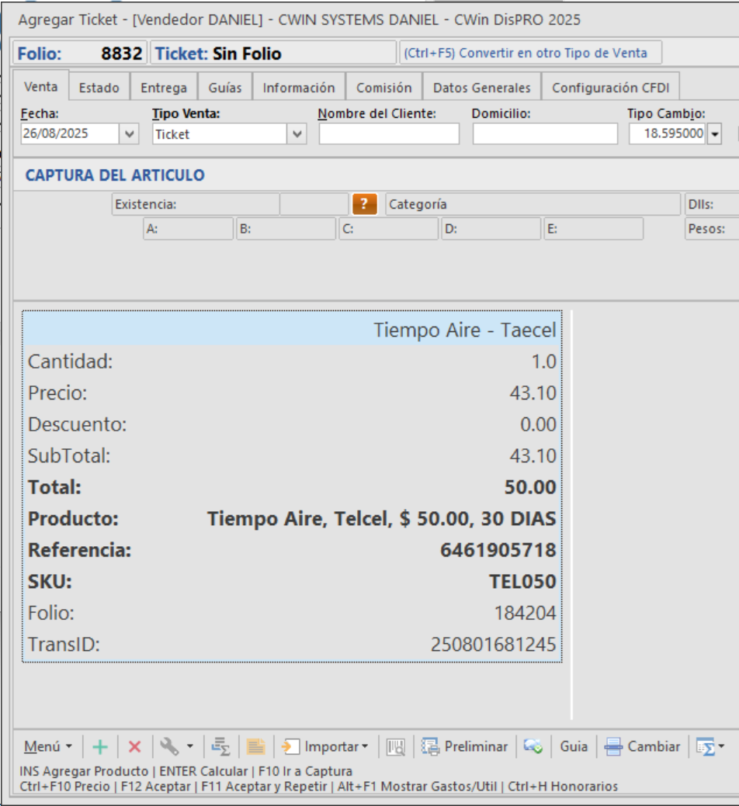Viewport: 739px width, 806px height.
Task: Click the green plus add product icon
Action: [x=100, y=747]
